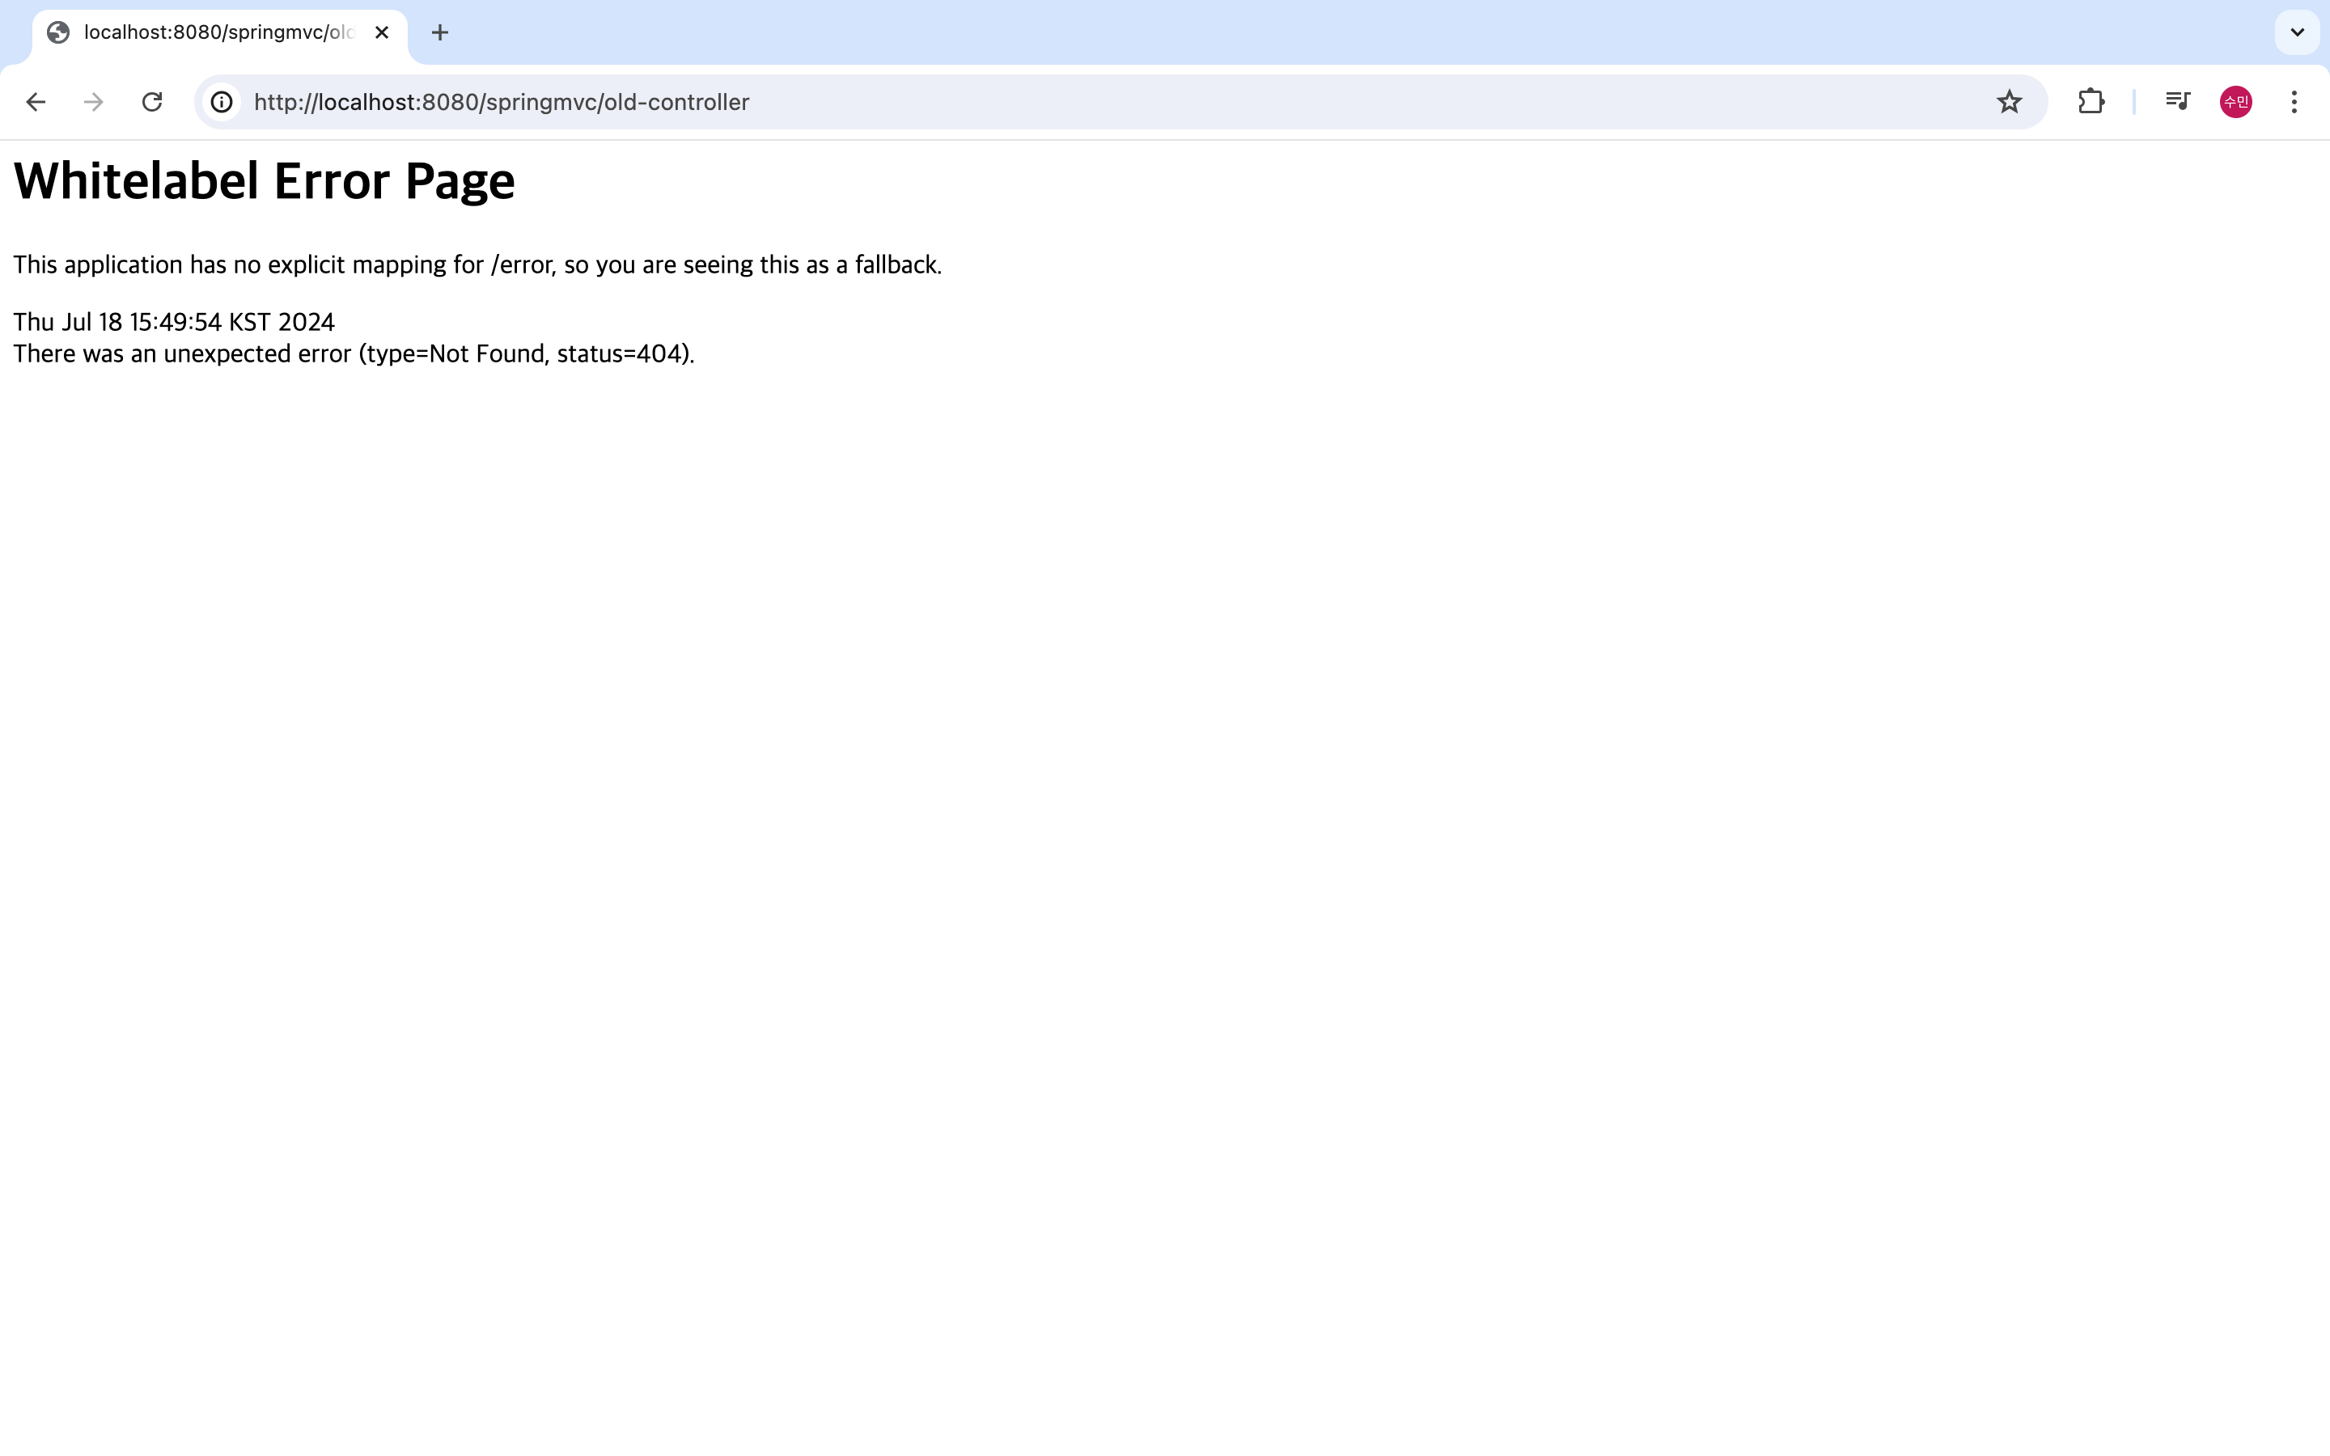The height and width of the screenshot is (1456, 2330).
Task: Reload the old-controller page
Action: [x=152, y=102]
